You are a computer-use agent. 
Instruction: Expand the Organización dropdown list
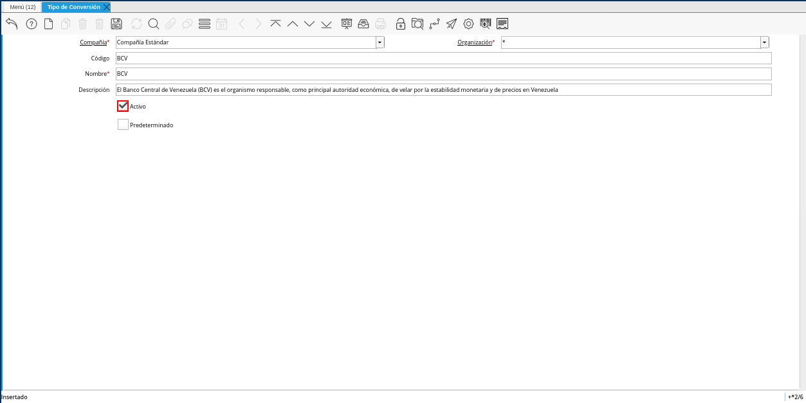pos(764,42)
